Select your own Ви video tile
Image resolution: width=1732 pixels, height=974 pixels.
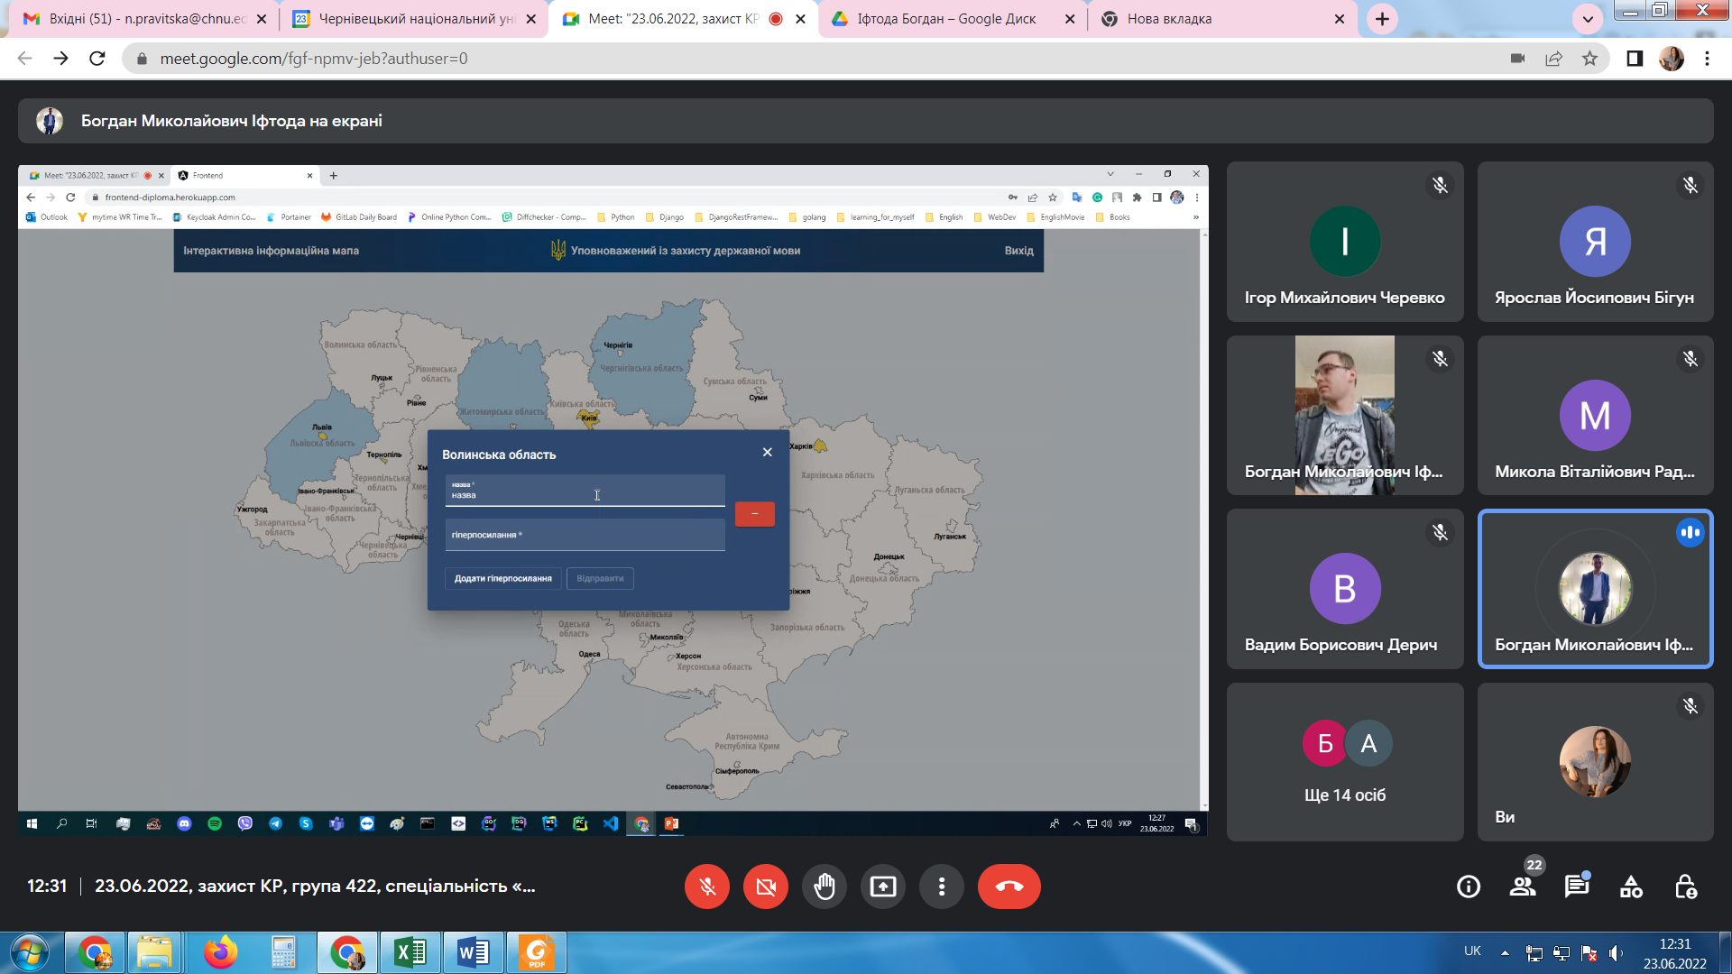coord(1595,763)
